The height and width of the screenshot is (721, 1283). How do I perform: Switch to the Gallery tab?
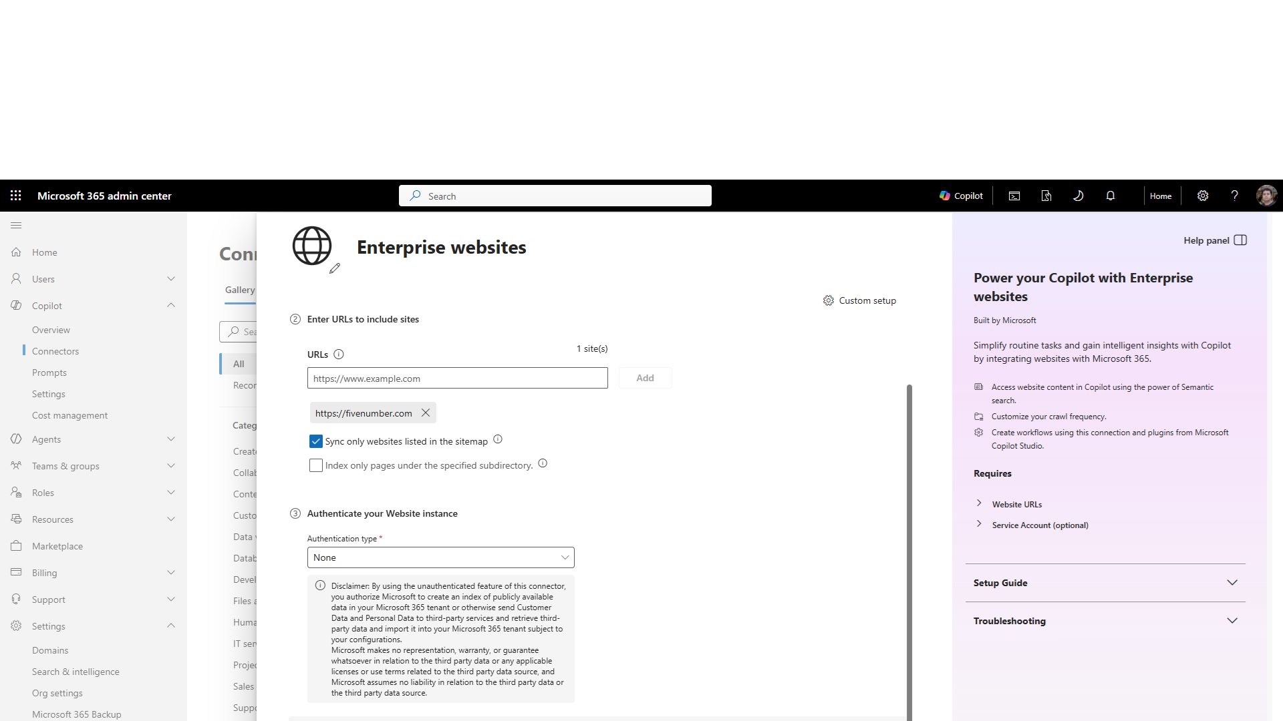240,290
